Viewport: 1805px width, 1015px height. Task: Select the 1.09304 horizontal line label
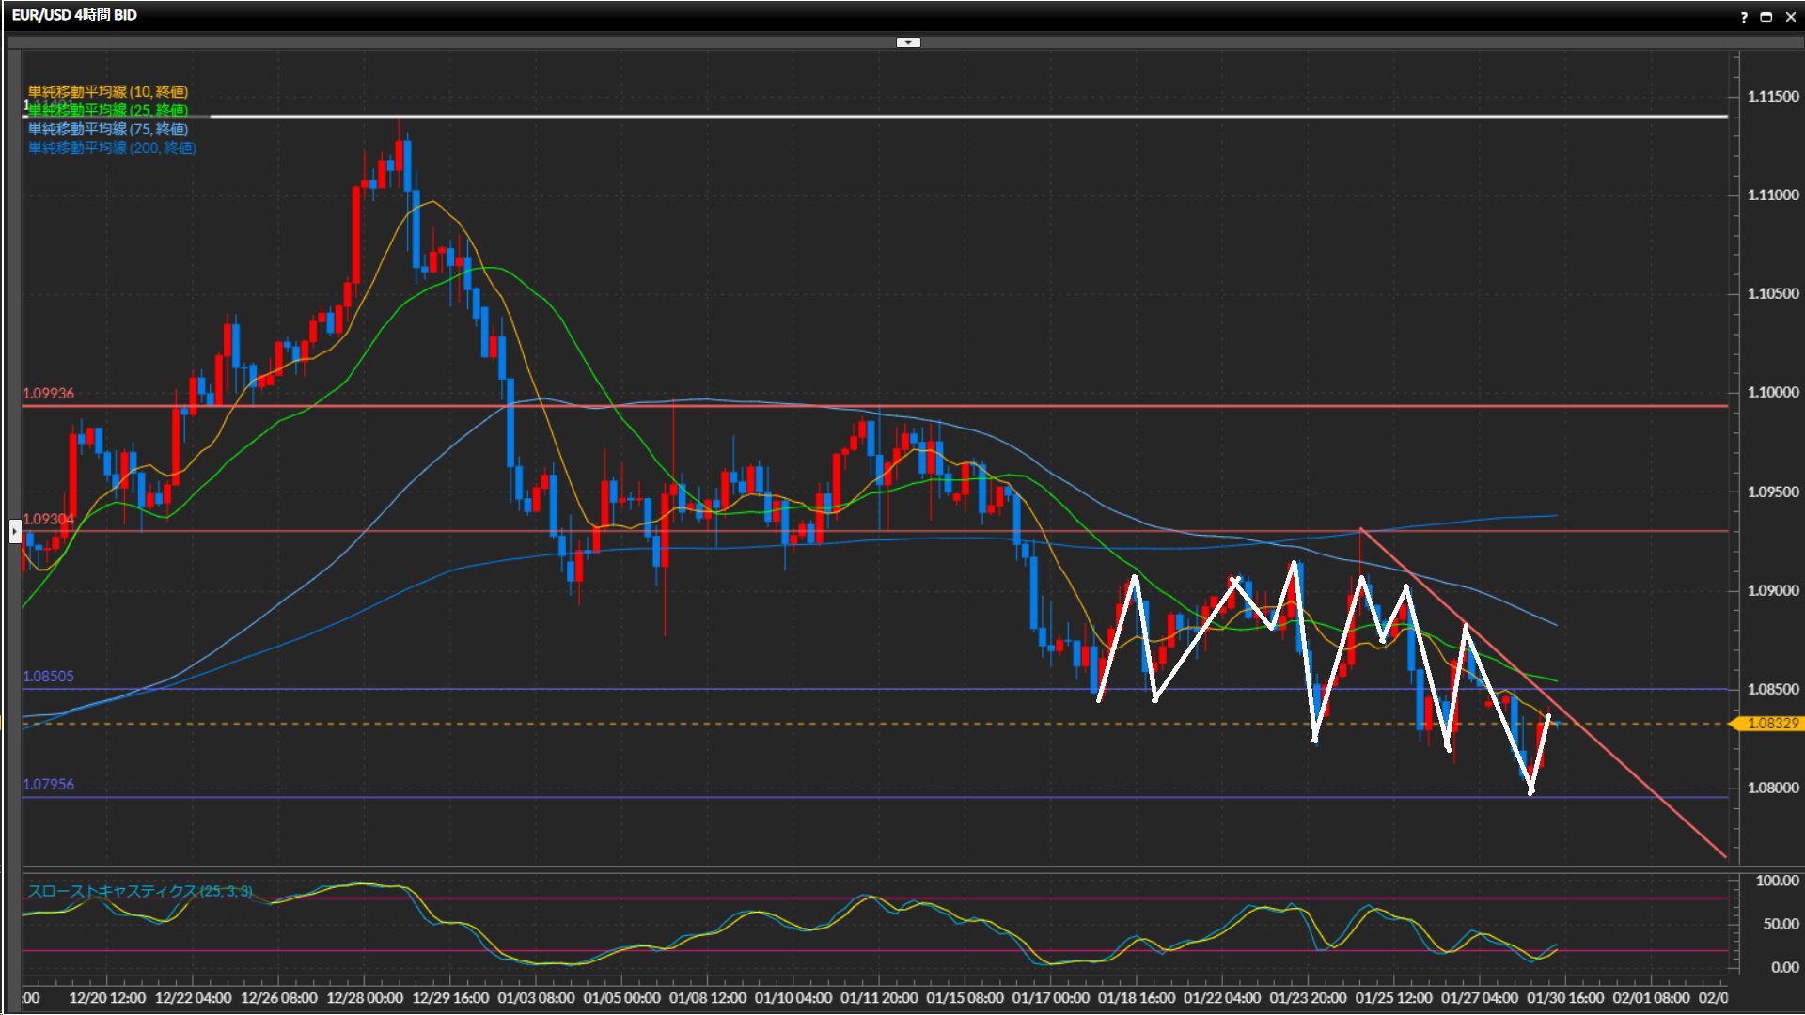[x=48, y=519]
